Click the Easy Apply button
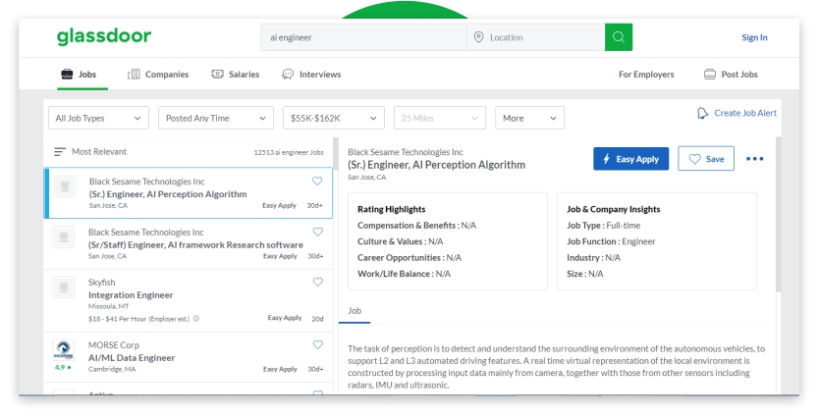Viewport: 819px width, 419px height. [631, 159]
